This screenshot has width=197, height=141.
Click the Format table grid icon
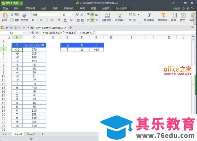click(x=183, y=15)
